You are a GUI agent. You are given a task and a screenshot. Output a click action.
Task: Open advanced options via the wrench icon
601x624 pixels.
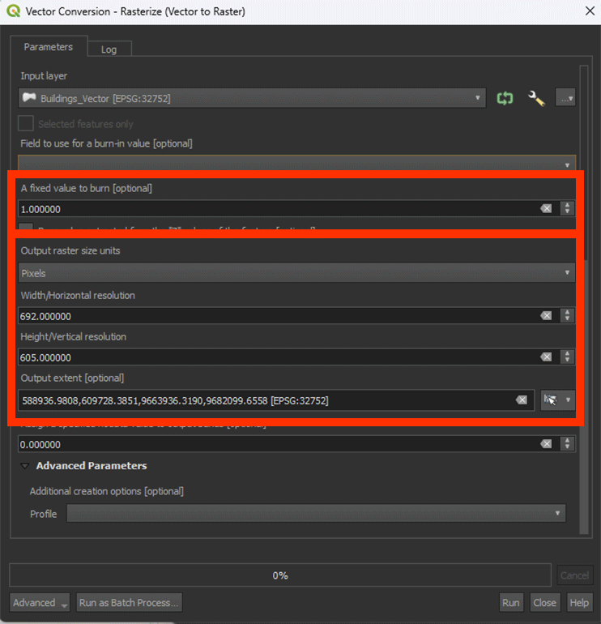[x=536, y=98]
